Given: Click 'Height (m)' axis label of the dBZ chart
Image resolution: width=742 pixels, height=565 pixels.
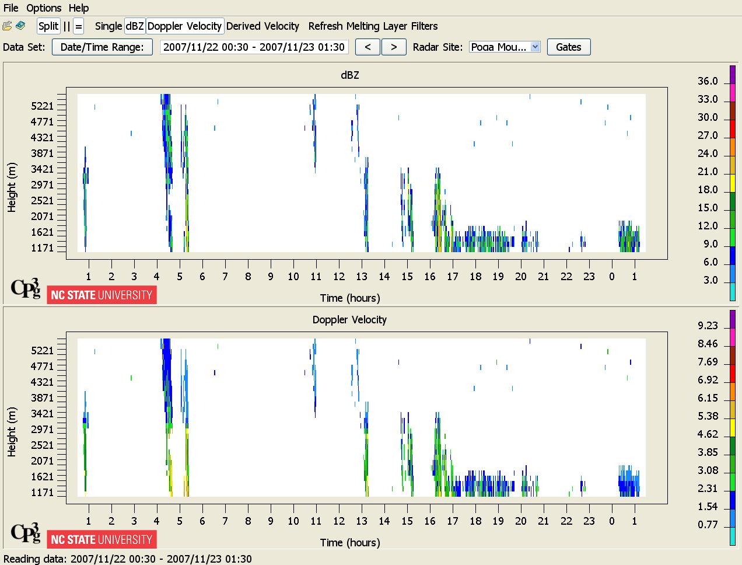Looking at the screenshot, I should (x=12, y=187).
